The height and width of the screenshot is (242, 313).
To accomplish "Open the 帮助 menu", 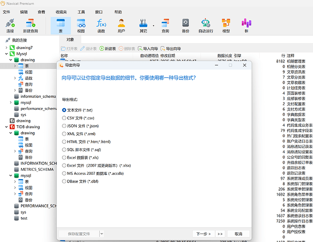I will point(118,12).
